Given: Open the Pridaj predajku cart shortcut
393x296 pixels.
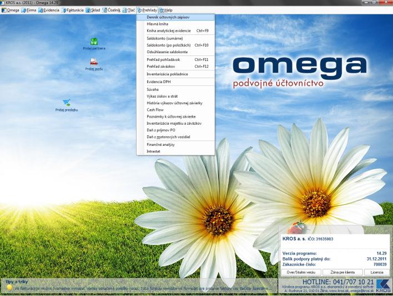Looking at the screenshot, I should point(67,105).
